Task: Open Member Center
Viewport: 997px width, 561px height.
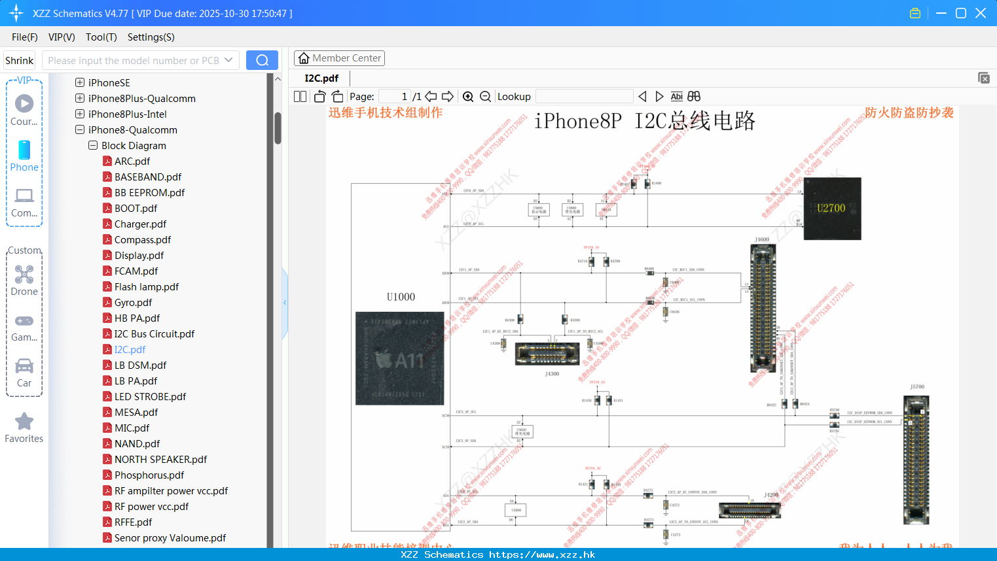Action: (339, 58)
